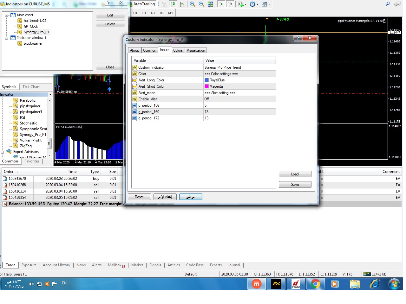This screenshot has width=406, height=304.
Task: Click the Delete button in Indicators window
Action: tap(110, 24)
